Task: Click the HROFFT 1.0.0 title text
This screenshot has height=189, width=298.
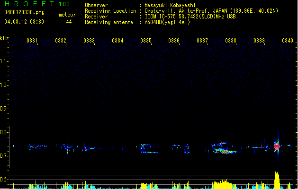Action: click(x=37, y=4)
